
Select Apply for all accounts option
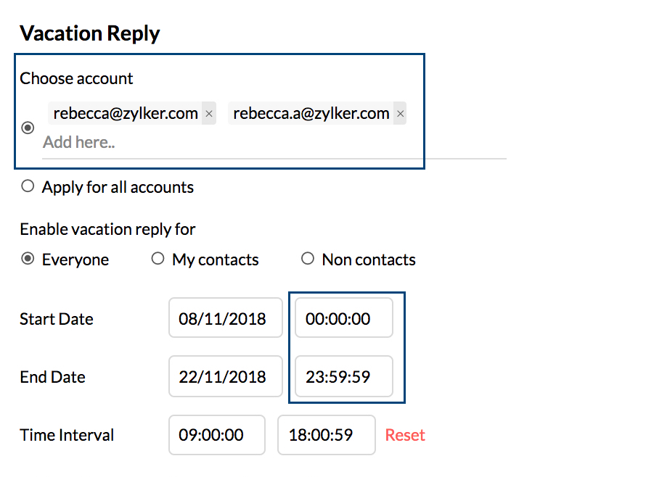pos(28,186)
